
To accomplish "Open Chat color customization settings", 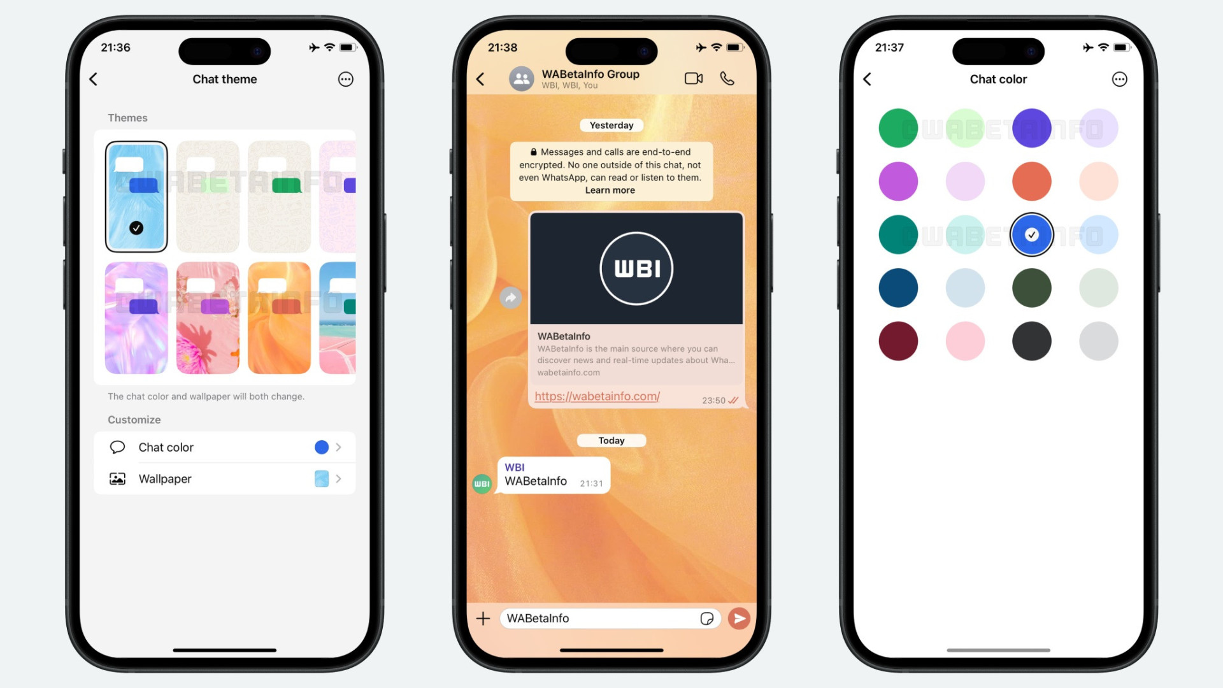I will click(224, 446).
